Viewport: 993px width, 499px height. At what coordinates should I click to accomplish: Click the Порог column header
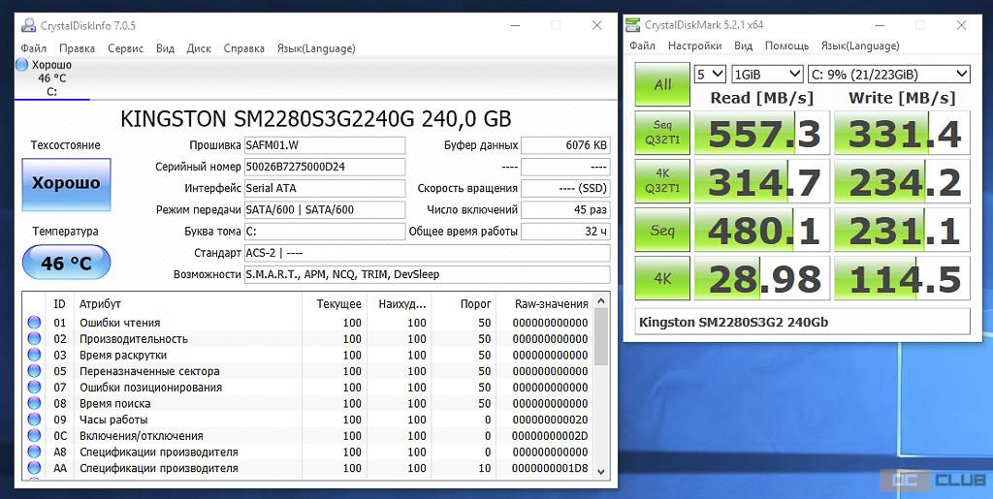tap(464, 304)
